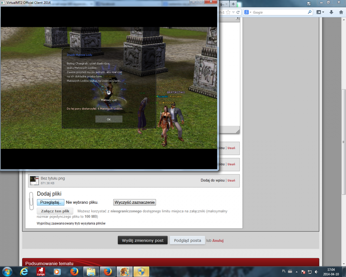Click the Google search engine icon
Image resolution: width=346 pixels, height=277 pixels.
247,12
